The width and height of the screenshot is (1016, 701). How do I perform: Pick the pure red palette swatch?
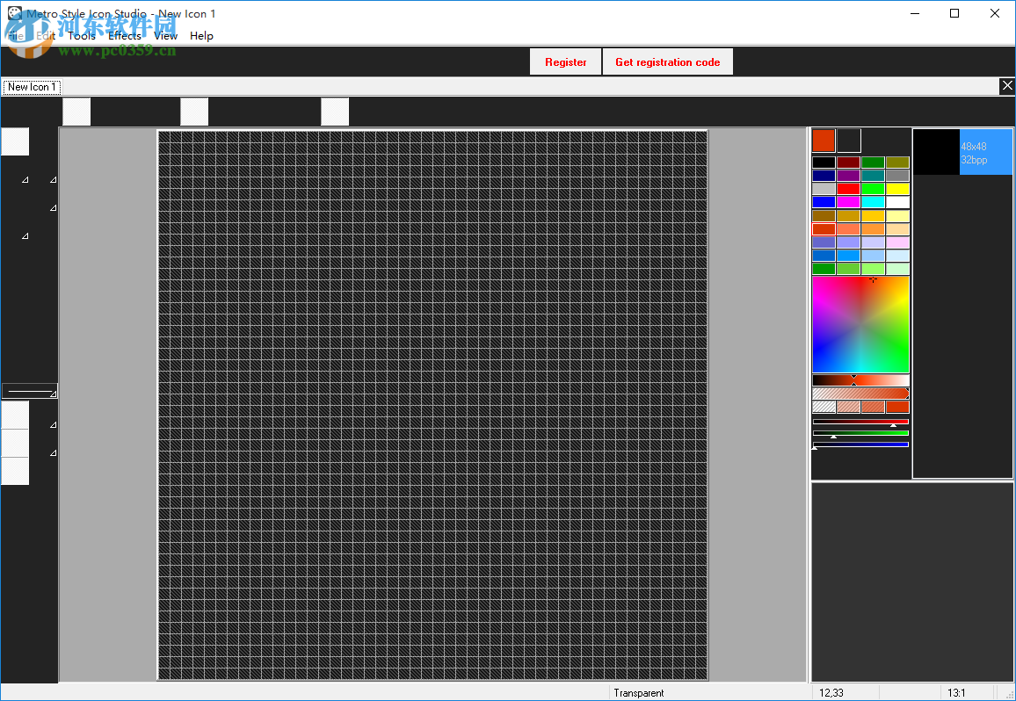[x=848, y=189]
